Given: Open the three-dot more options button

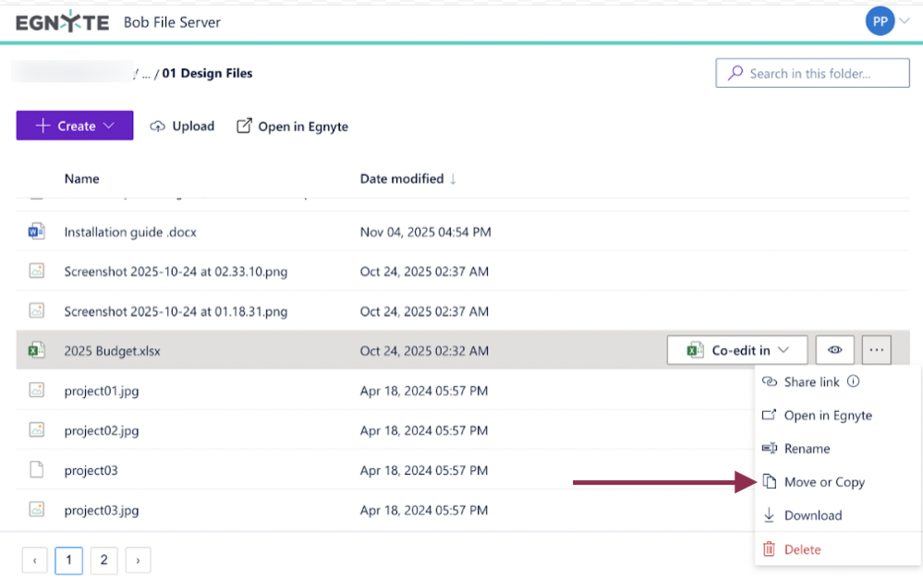Looking at the screenshot, I should [877, 350].
